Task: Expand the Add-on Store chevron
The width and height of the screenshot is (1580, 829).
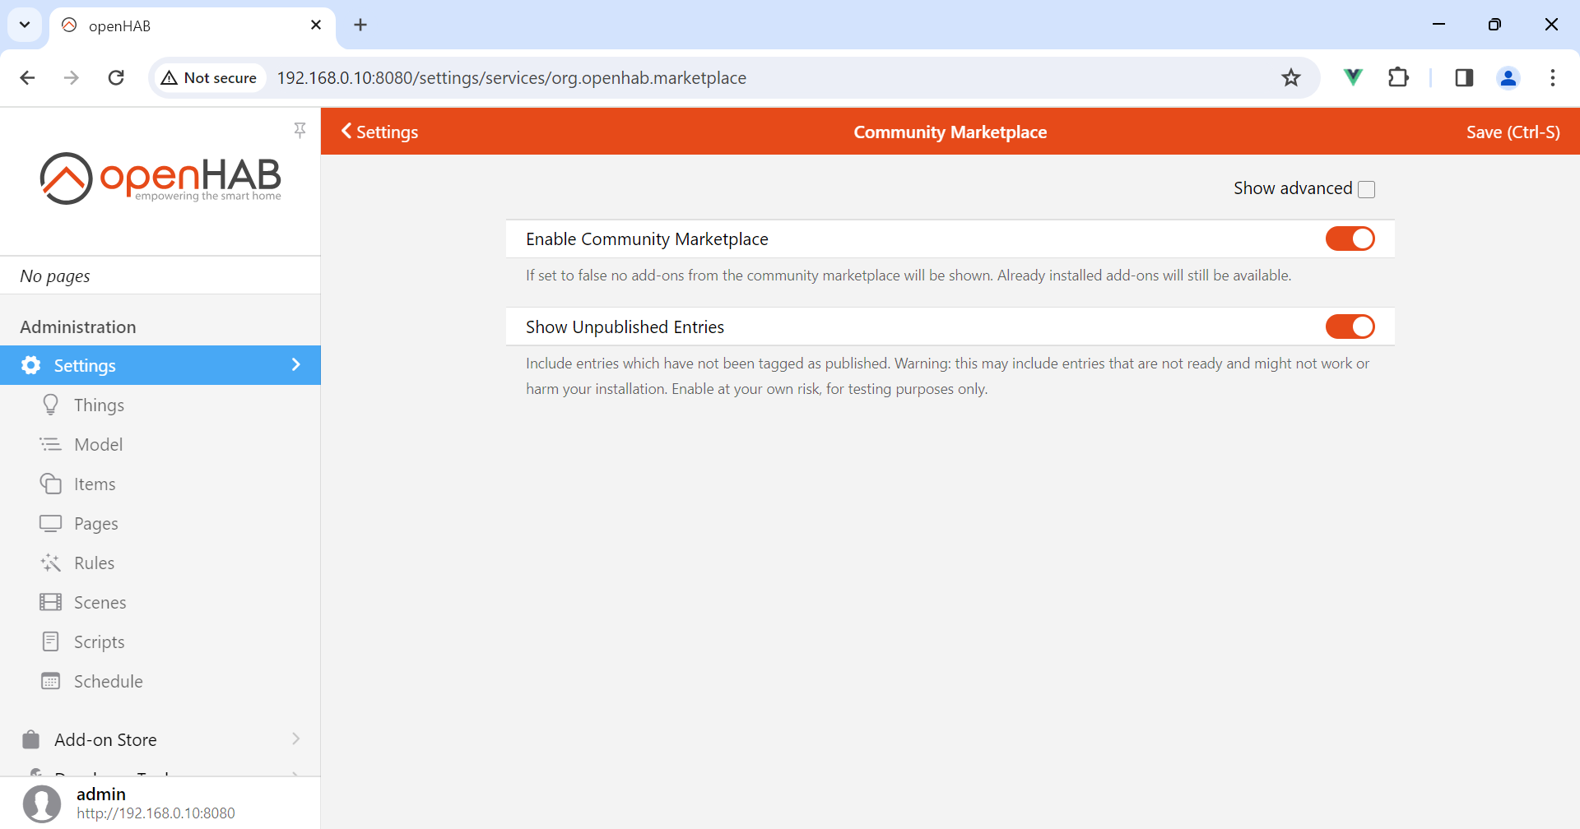Action: pos(296,739)
